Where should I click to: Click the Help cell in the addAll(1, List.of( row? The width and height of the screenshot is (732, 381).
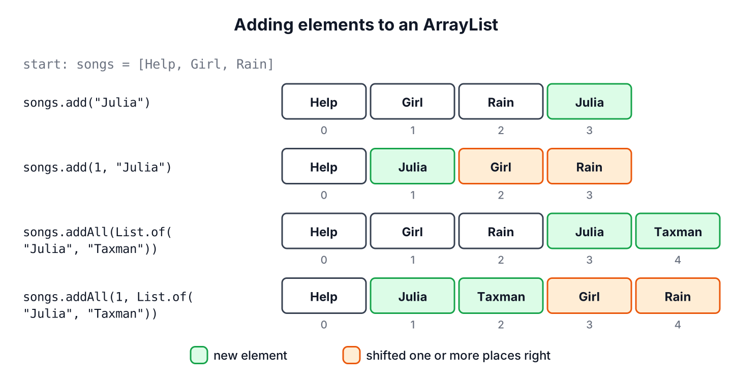click(324, 296)
